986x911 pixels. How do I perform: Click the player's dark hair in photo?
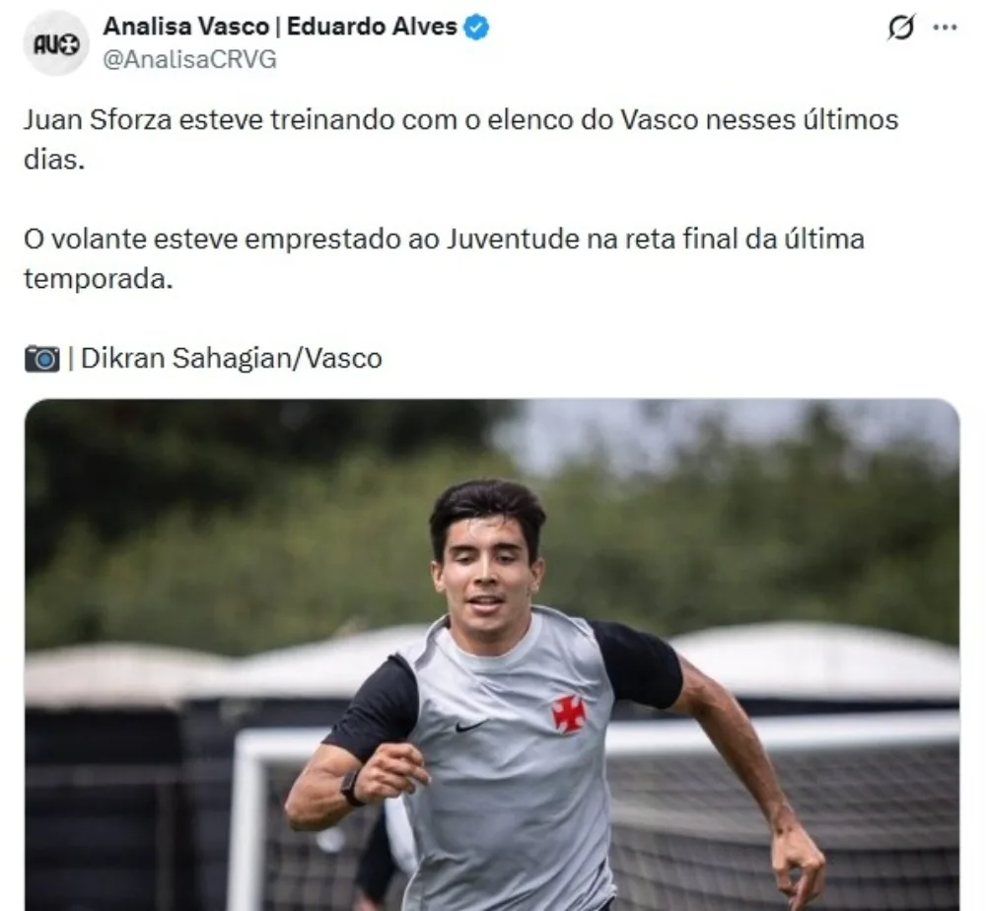point(487,510)
